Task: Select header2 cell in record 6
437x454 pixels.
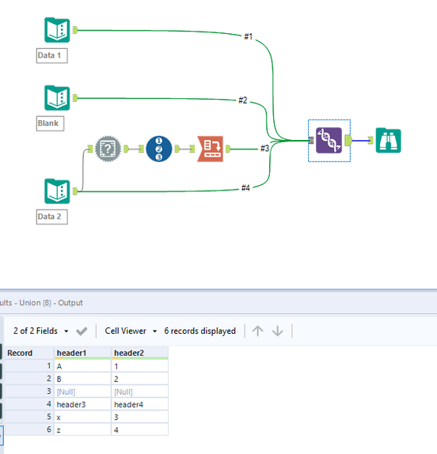Action: (x=139, y=430)
